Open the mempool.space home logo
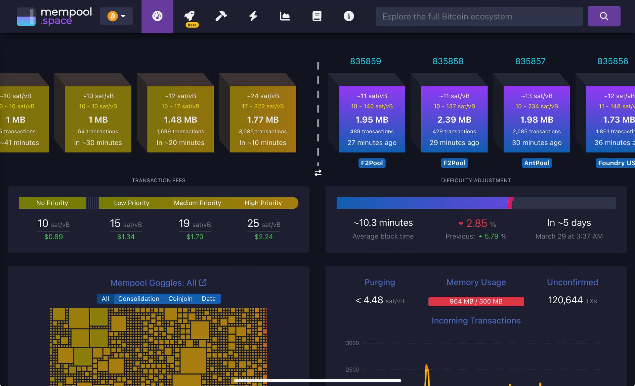Viewport: 635px width, 386px height. click(x=54, y=16)
